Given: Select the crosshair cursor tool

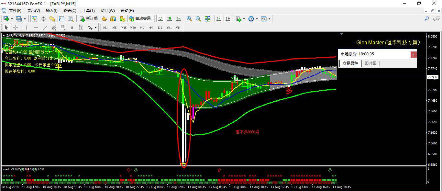Looking at the screenshot, I should (x=16, y=28).
